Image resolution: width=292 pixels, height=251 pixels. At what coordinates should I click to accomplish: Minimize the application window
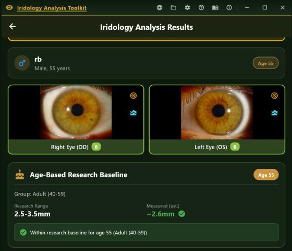(247, 8)
